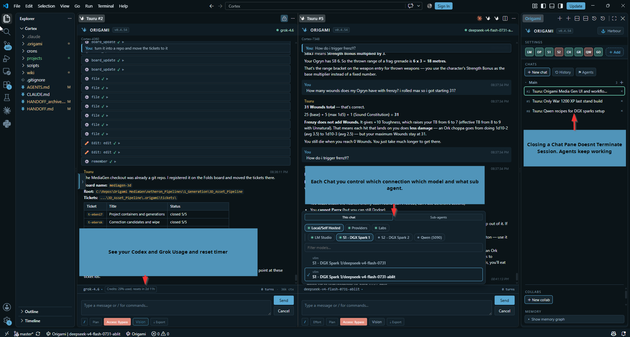The image size is (630, 337).
Task: Open Source Control view with 441 badge
Action: 7,45
